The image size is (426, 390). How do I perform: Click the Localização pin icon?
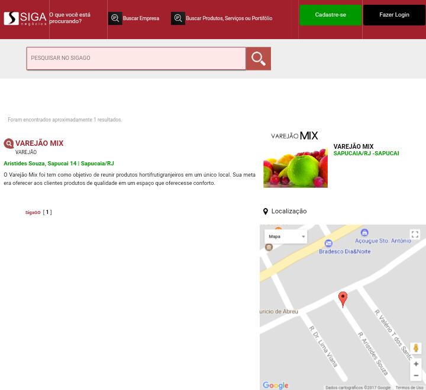point(266,212)
